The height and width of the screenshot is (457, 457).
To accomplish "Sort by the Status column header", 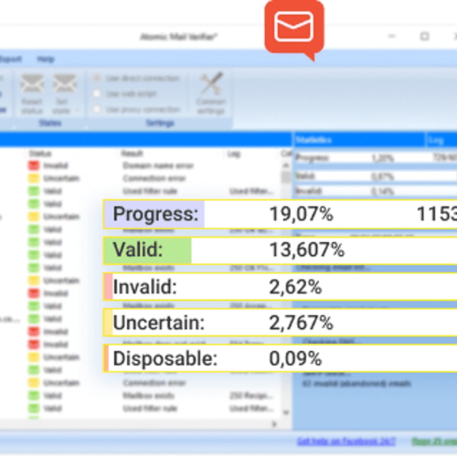I will (x=40, y=153).
